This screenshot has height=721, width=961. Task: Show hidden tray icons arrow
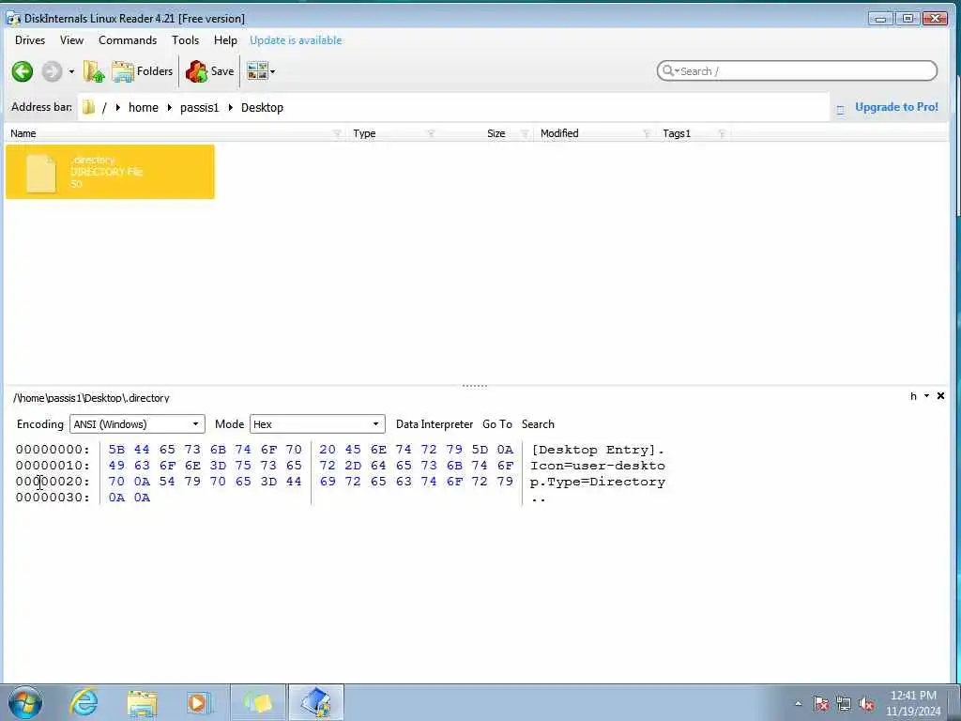(x=798, y=704)
